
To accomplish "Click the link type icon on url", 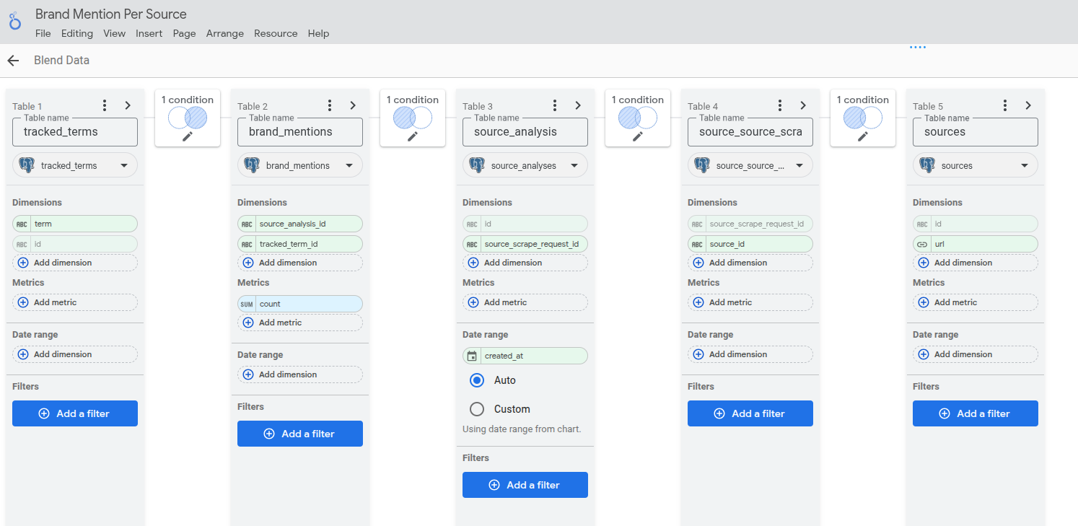I will tap(922, 244).
